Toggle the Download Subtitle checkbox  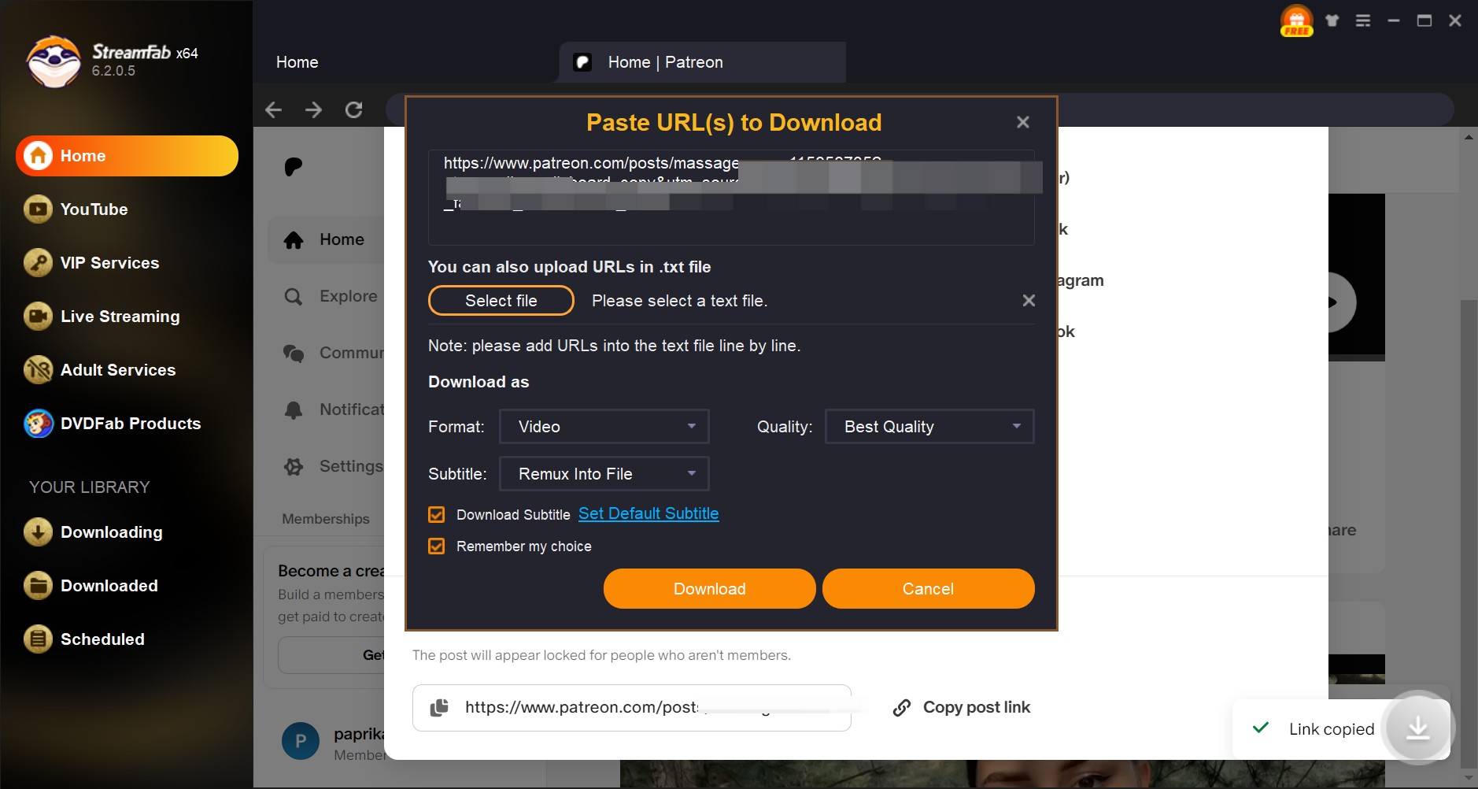437,515
